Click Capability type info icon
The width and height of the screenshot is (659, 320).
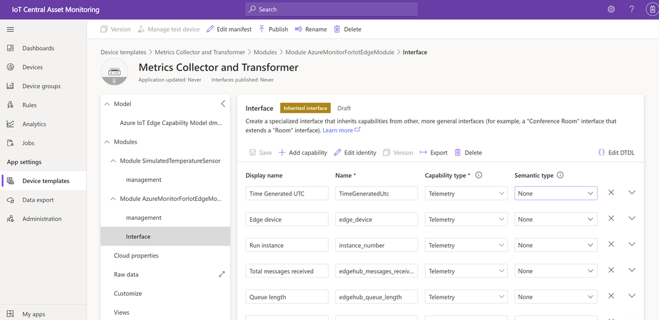(x=478, y=175)
